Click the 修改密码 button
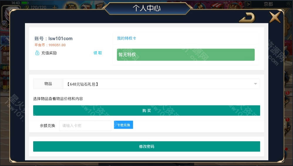 (146, 146)
